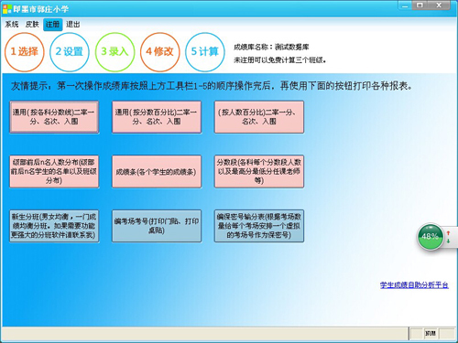Open 分数段 statistics report button
The width and height of the screenshot is (458, 343).
[259, 171]
